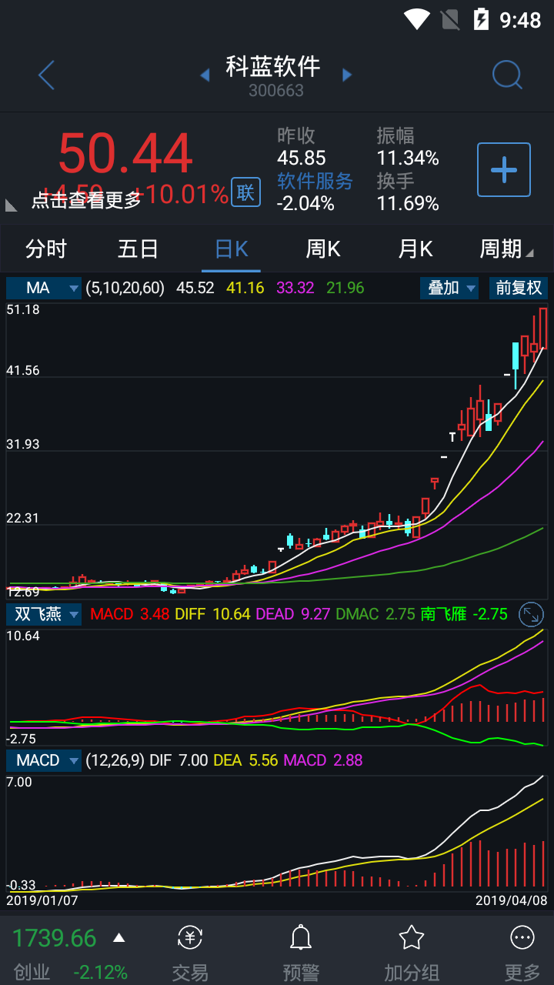Image resolution: width=554 pixels, height=985 pixels.
Task: Check battery charging icon
Action: click(x=481, y=19)
